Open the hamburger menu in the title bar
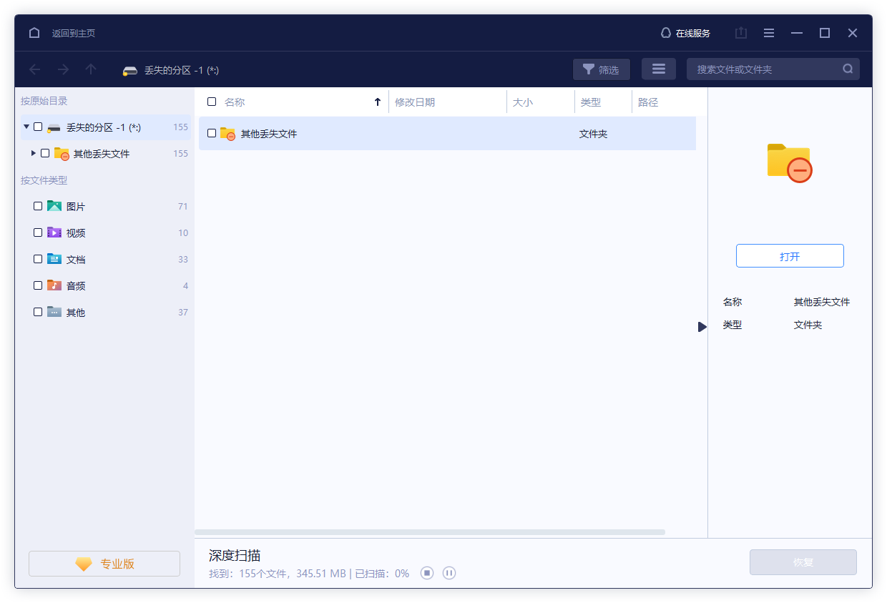Image resolution: width=887 pixels, height=603 pixels. [x=768, y=33]
